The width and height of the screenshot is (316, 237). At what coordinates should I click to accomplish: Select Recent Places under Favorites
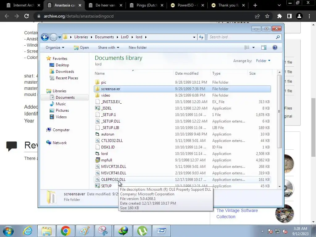[x=67, y=78]
